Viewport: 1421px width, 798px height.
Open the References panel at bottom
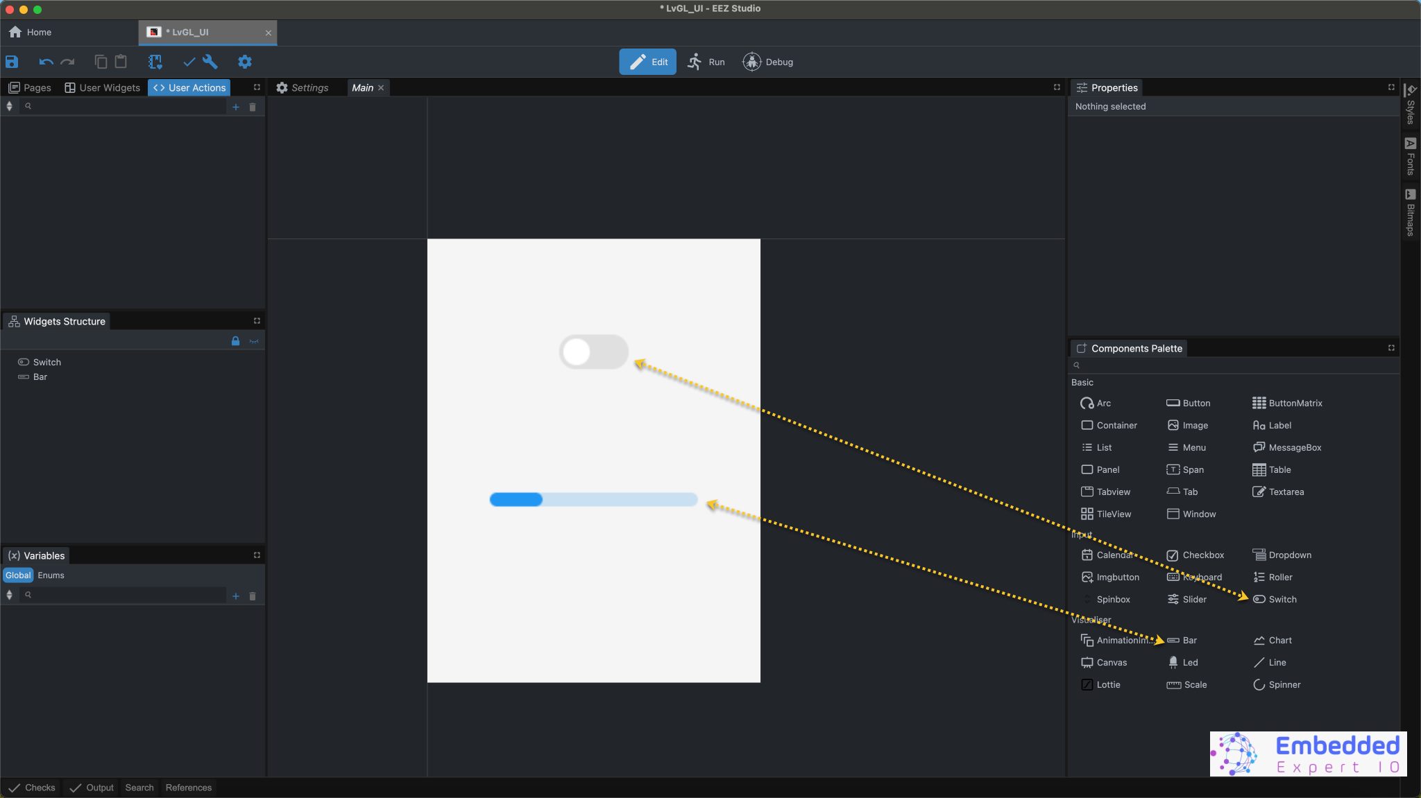pos(188,787)
